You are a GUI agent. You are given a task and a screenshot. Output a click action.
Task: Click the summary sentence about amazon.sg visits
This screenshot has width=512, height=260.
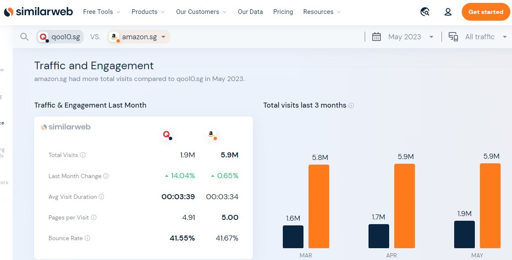point(139,79)
